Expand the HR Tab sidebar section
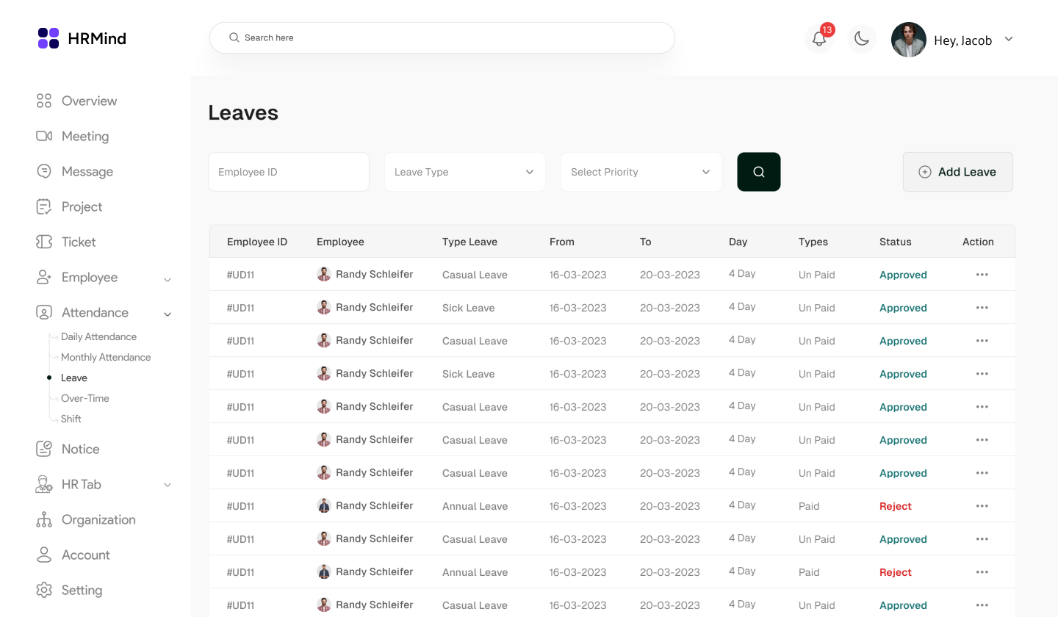The width and height of the screenshot is (1058, 617). (168, 485)
